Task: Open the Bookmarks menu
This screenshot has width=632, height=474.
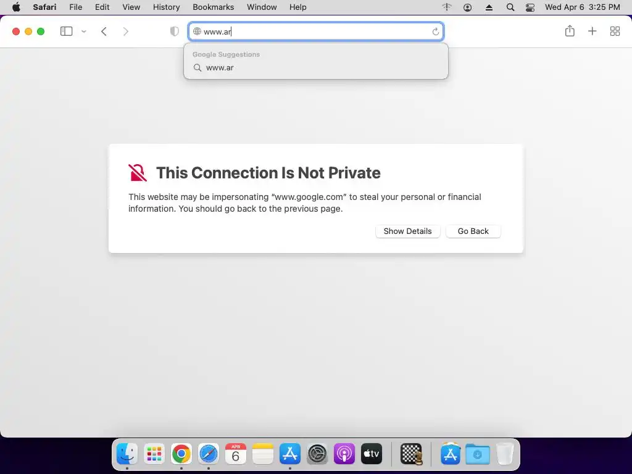Action: [x=213, y=7]
